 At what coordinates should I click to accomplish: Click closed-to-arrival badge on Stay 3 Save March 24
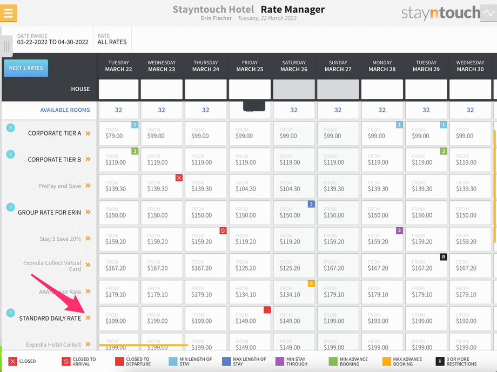[x=223, y=231]
